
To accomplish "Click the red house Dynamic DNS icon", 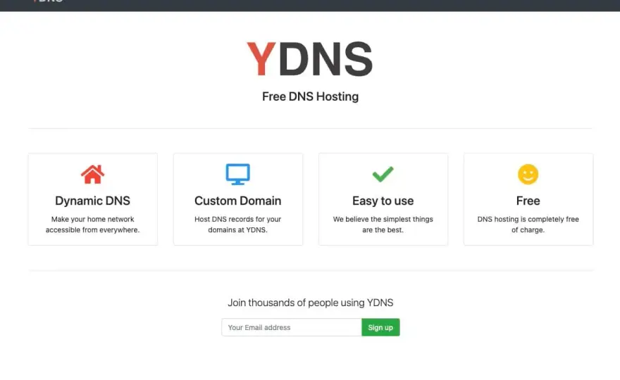I will coord(92,175).
